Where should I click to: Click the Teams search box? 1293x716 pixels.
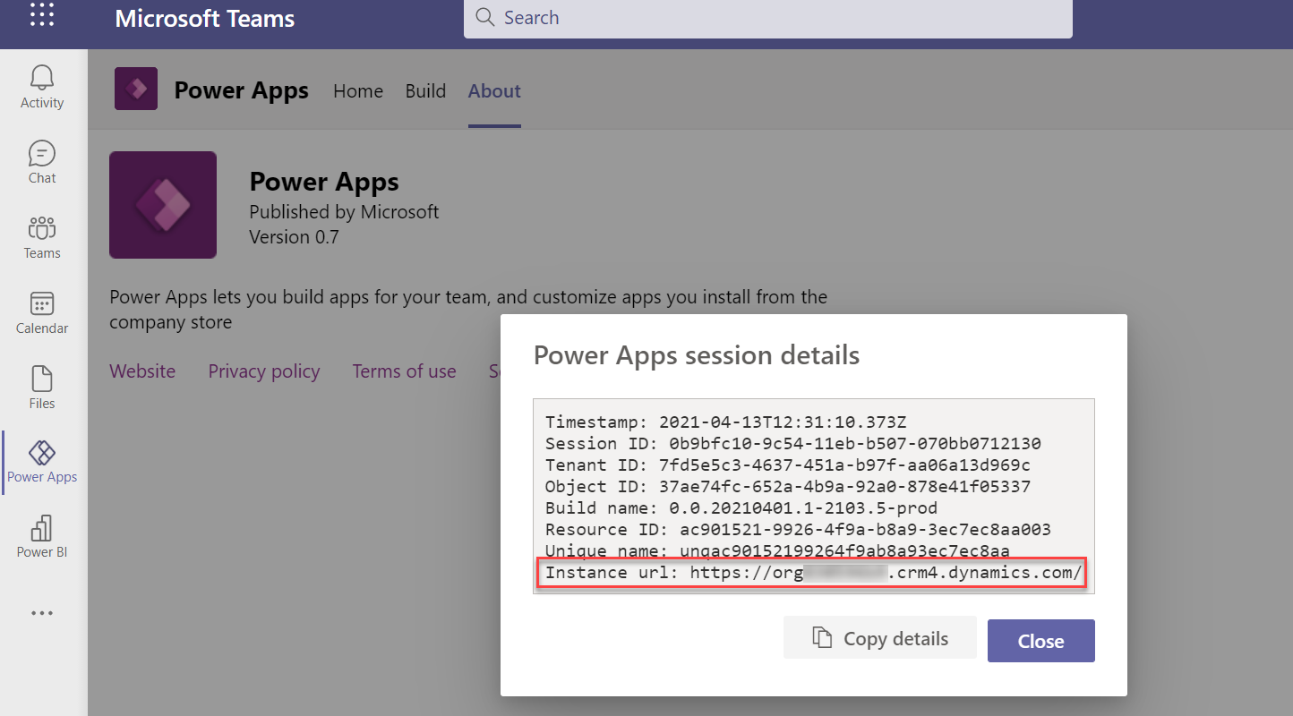[x=767, y=18]
